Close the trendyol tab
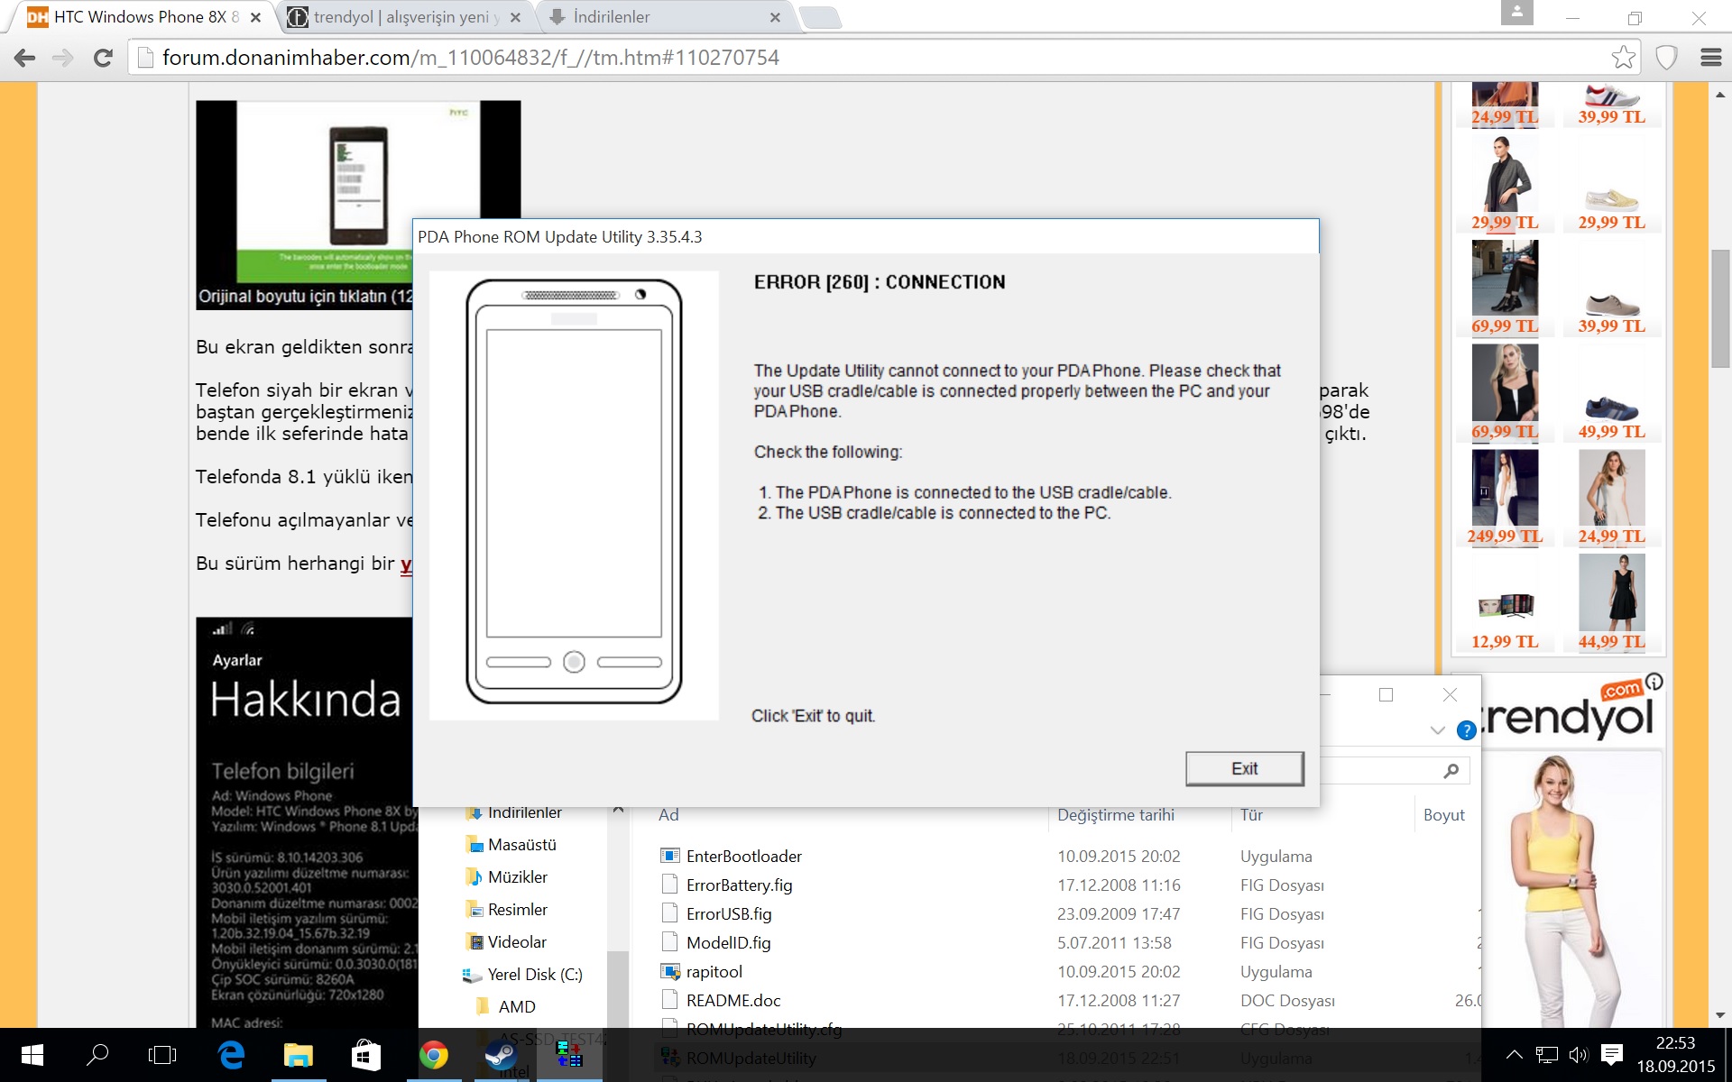Image resolution: width=1732 pixels, height=1082 pixels. coord(515,17)
